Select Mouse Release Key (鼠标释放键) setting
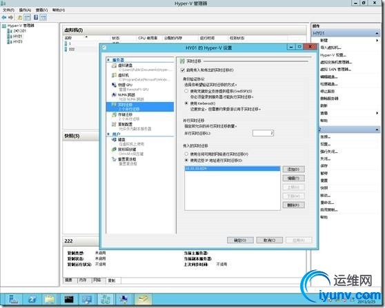Viewport: 385px width, 308px height. pyautogui.click(x=140, y=152)
